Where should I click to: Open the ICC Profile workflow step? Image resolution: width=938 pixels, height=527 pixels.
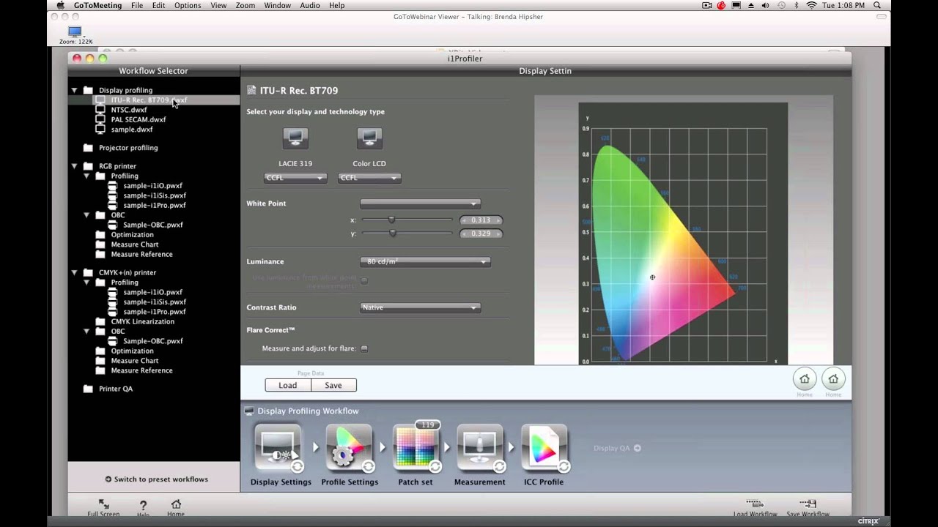point(544,447)
